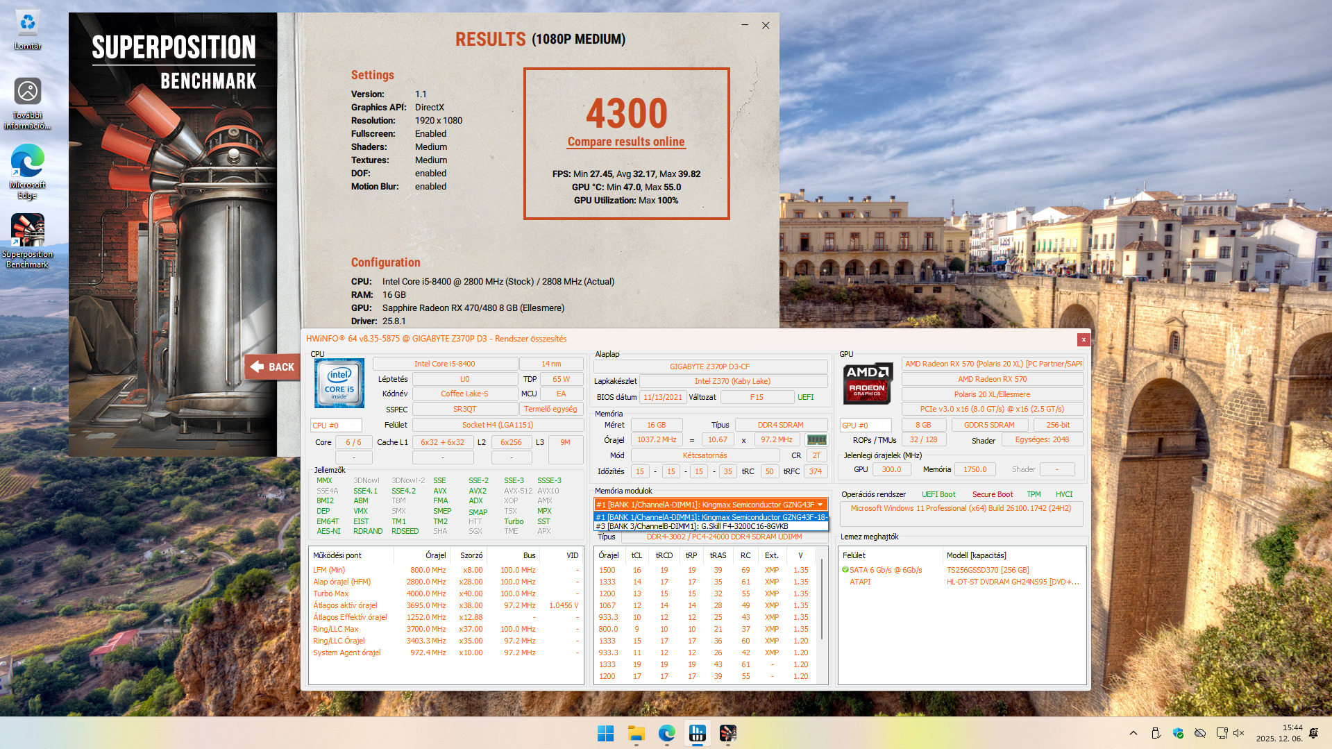Click the GIGABYTE Z370P D3-CF motherboard field
Viewport: 1332px width, 749px height.
(709, 367)
